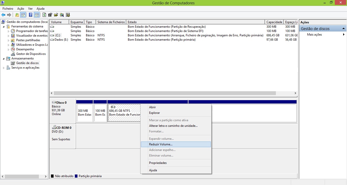The height and width of the screenshot is (185, 347).
Task: Choose Reduzir Volume from the context menu
Action: point(160,144)
